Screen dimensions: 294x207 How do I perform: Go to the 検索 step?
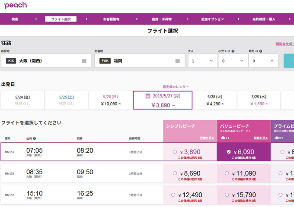[x=15, y=19]
